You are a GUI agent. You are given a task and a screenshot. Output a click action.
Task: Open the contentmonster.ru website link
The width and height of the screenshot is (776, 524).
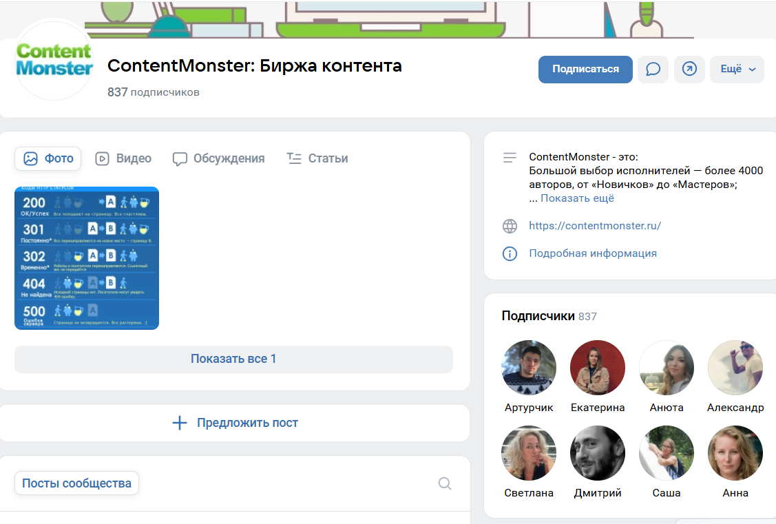pyautogui.click(x=595, y=226)
